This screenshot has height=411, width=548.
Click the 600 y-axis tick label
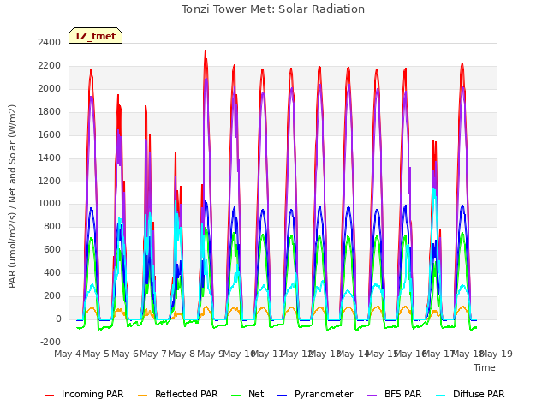pyautogui.click(x=52, y=249)
